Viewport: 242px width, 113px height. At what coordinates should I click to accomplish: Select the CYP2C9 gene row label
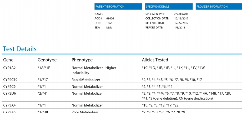point(9,86)
